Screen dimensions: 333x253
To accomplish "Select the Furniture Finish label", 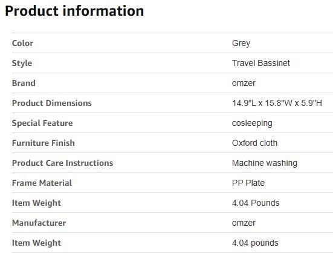I will click(x=44, y=143).
